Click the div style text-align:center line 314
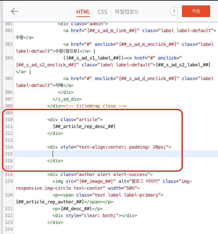The height and width of the screenshot is (234, 218). point(109,147)
